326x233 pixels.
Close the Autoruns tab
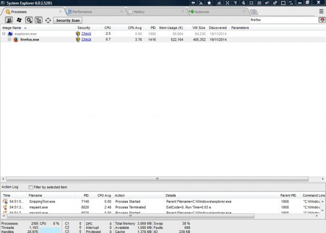pyautogui.click(x=244, y=12)
